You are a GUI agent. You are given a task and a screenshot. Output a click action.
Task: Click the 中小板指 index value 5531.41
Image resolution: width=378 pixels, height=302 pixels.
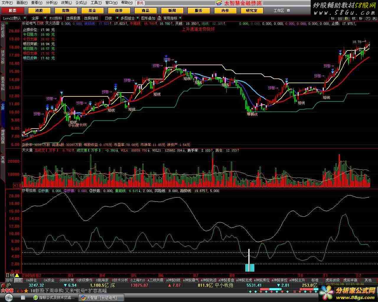[254, 285]
